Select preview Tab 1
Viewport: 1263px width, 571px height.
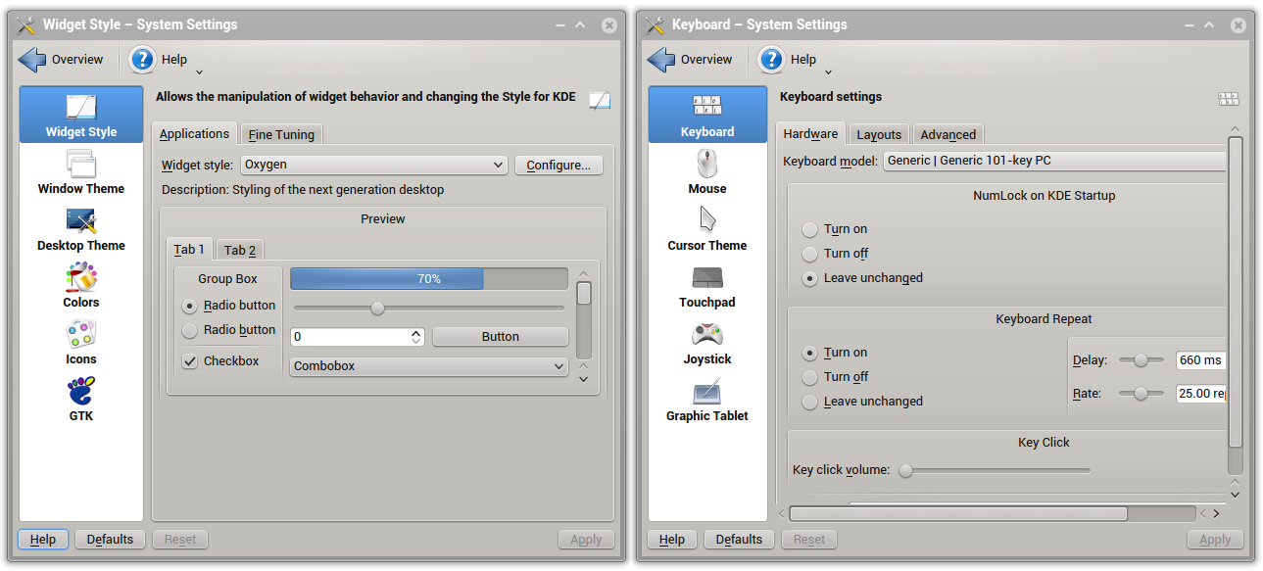coord(189,249)
